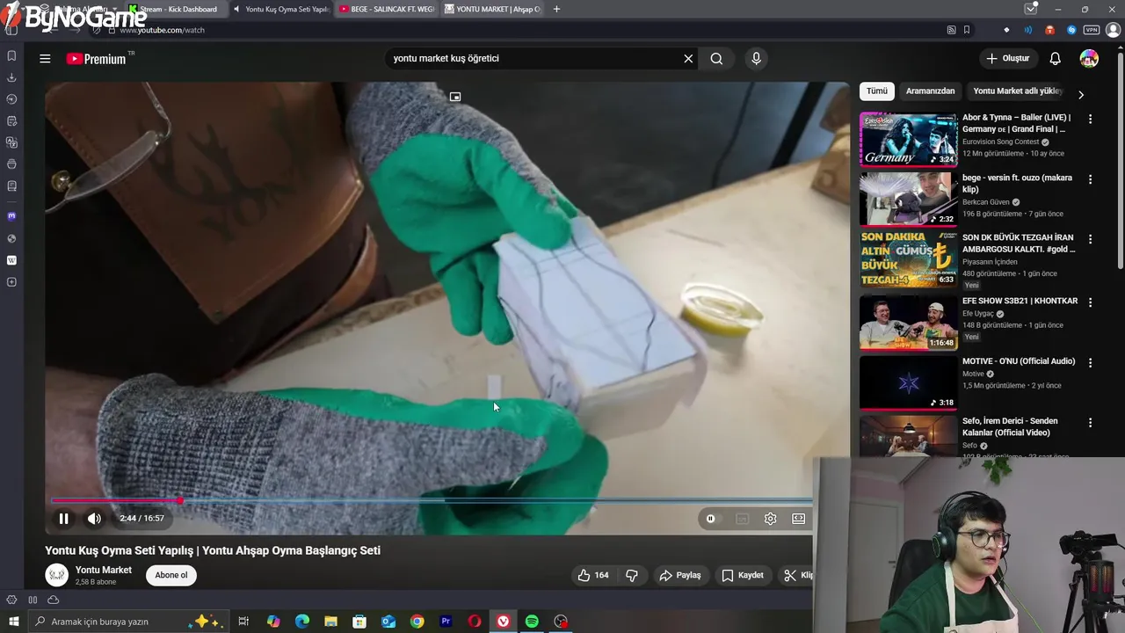
Task: Click the Oluştur create button
Action: tap(1007, 59)
